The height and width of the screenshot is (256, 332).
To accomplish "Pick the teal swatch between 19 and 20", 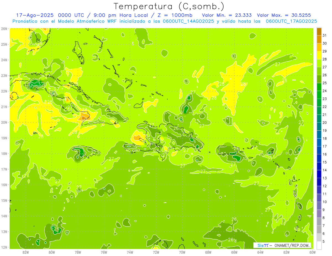I will [x=319, y=127].
